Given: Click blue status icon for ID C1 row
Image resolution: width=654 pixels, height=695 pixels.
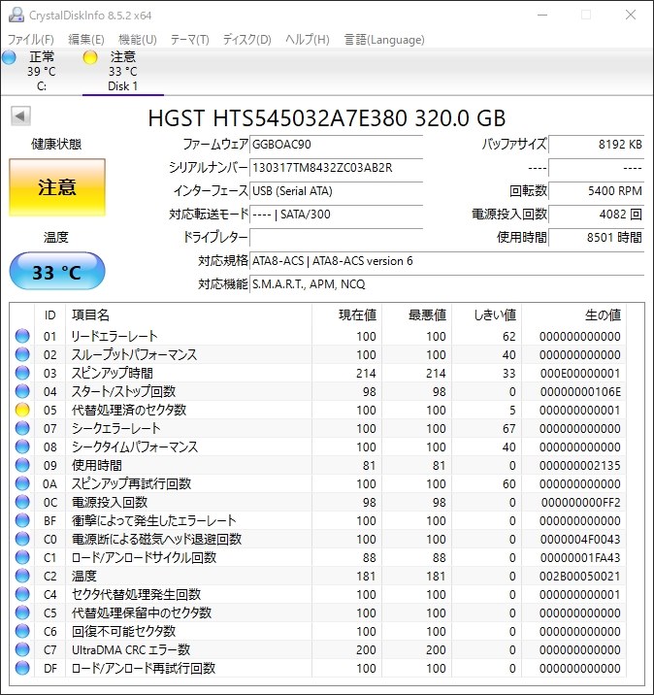Looking at the screenshot, I should (22, 557).
